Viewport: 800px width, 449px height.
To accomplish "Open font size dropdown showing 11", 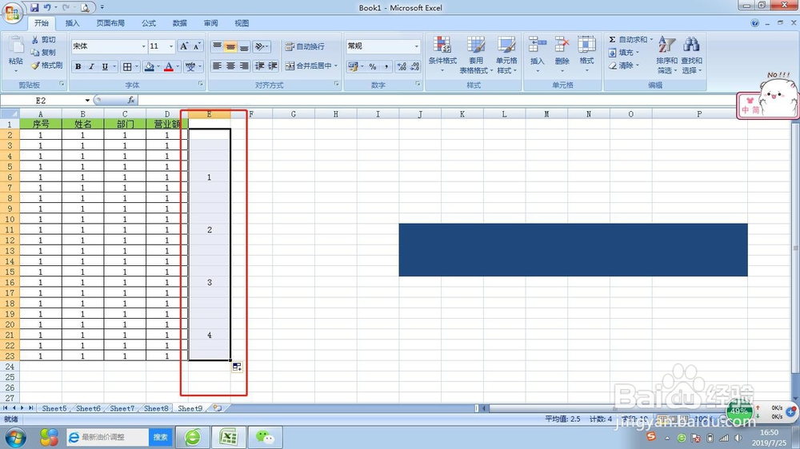I will click(x=171, y=46).
